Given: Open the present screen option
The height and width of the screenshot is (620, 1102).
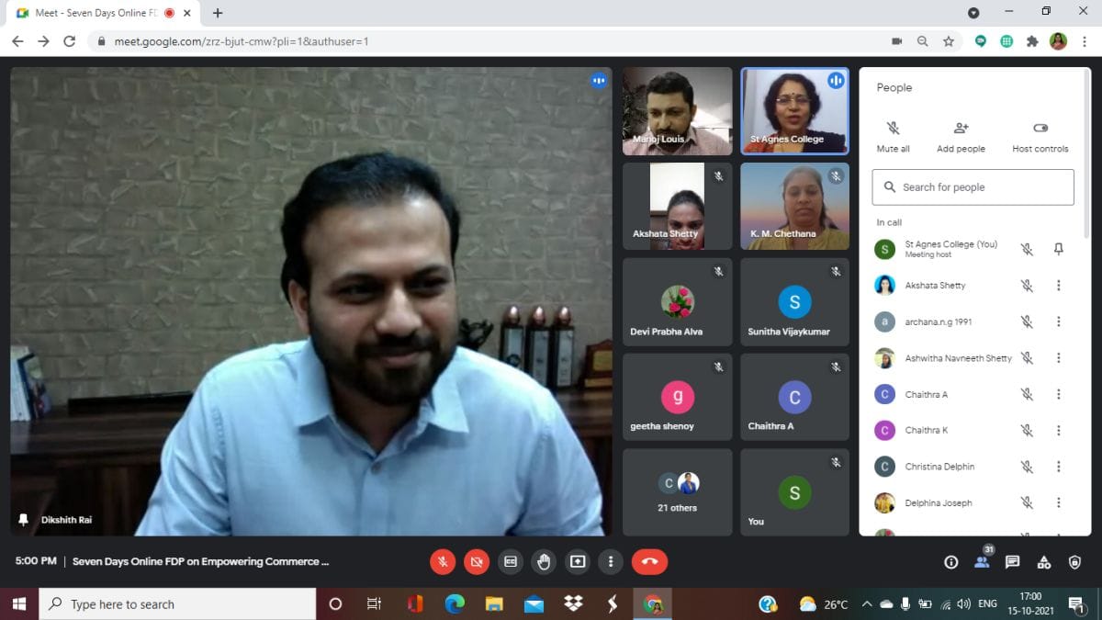Looking at the screenshot, I should (x=578, y=561).
